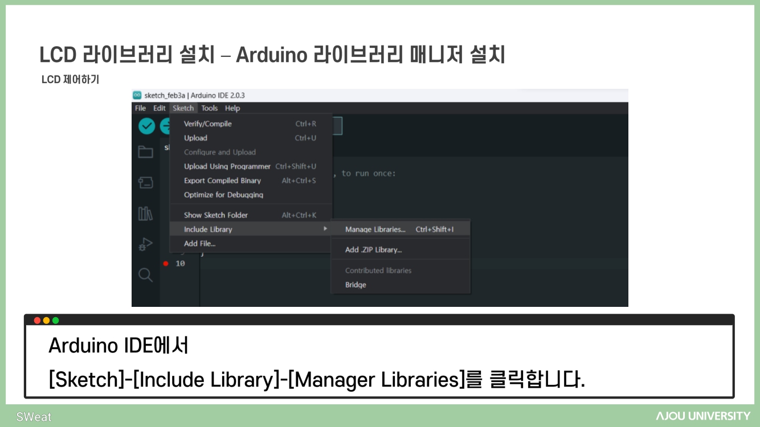Click the 'LCD 제어하기' subtitle text
Viewport: 760px width, 427px height.
(x=70, y=79)
